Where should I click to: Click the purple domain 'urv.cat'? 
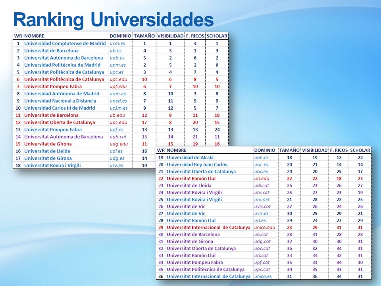coord(262,193)
